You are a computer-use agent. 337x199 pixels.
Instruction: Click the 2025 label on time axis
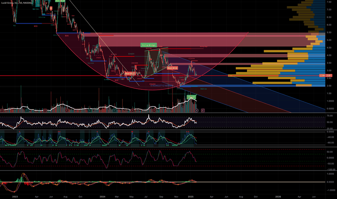point(191,196)
